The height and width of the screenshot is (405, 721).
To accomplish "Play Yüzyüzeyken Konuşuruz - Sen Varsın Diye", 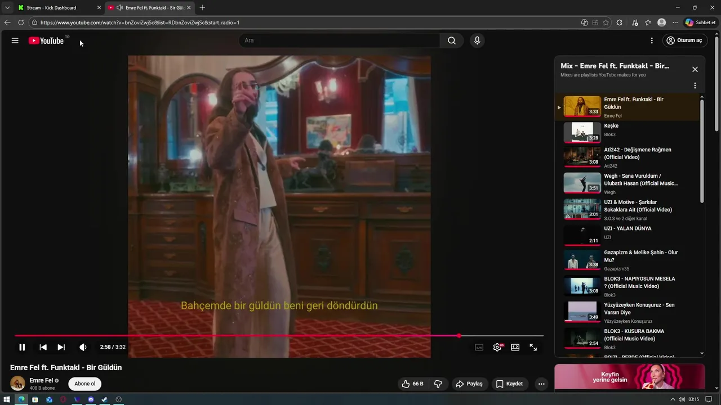I will coord(627,313).
